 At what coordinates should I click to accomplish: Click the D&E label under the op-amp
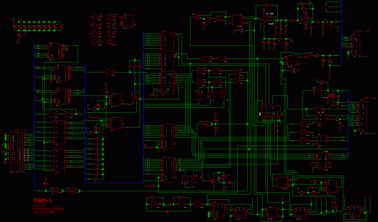pyautogui.click(x=271, y=24)
